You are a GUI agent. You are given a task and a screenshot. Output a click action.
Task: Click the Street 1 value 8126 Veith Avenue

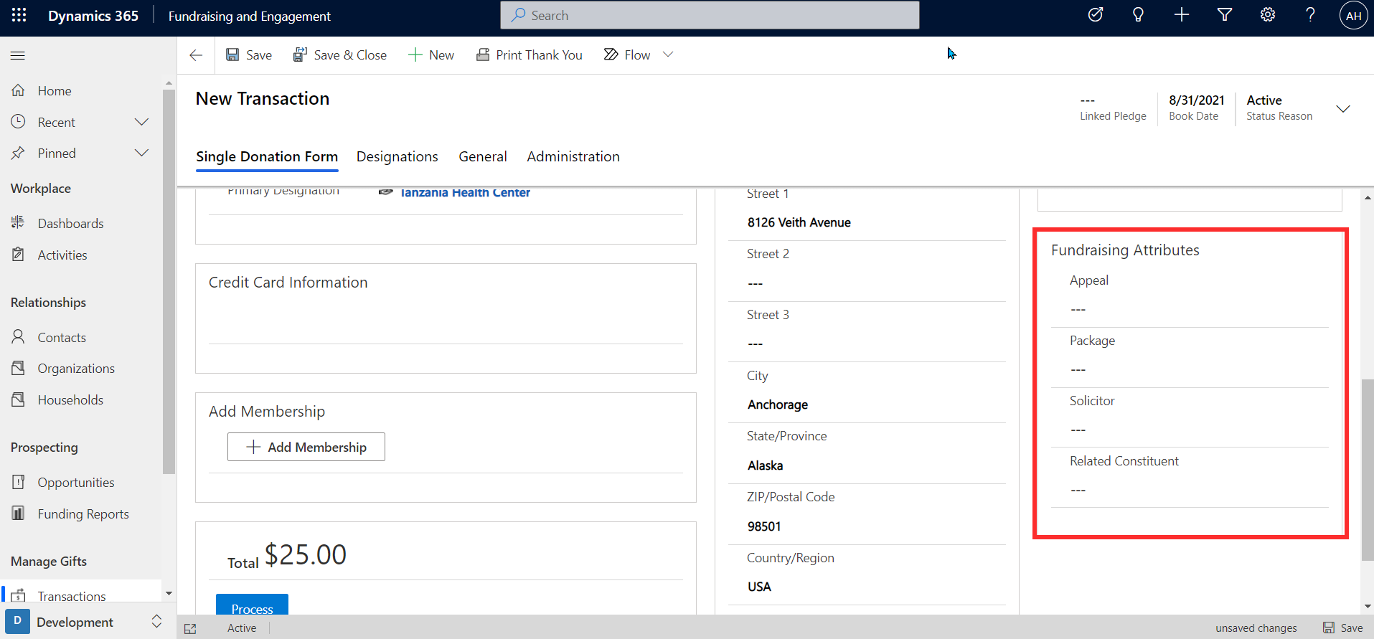coord(799,222)
